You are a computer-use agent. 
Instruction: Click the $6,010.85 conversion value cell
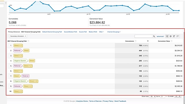tap(178, 46)
